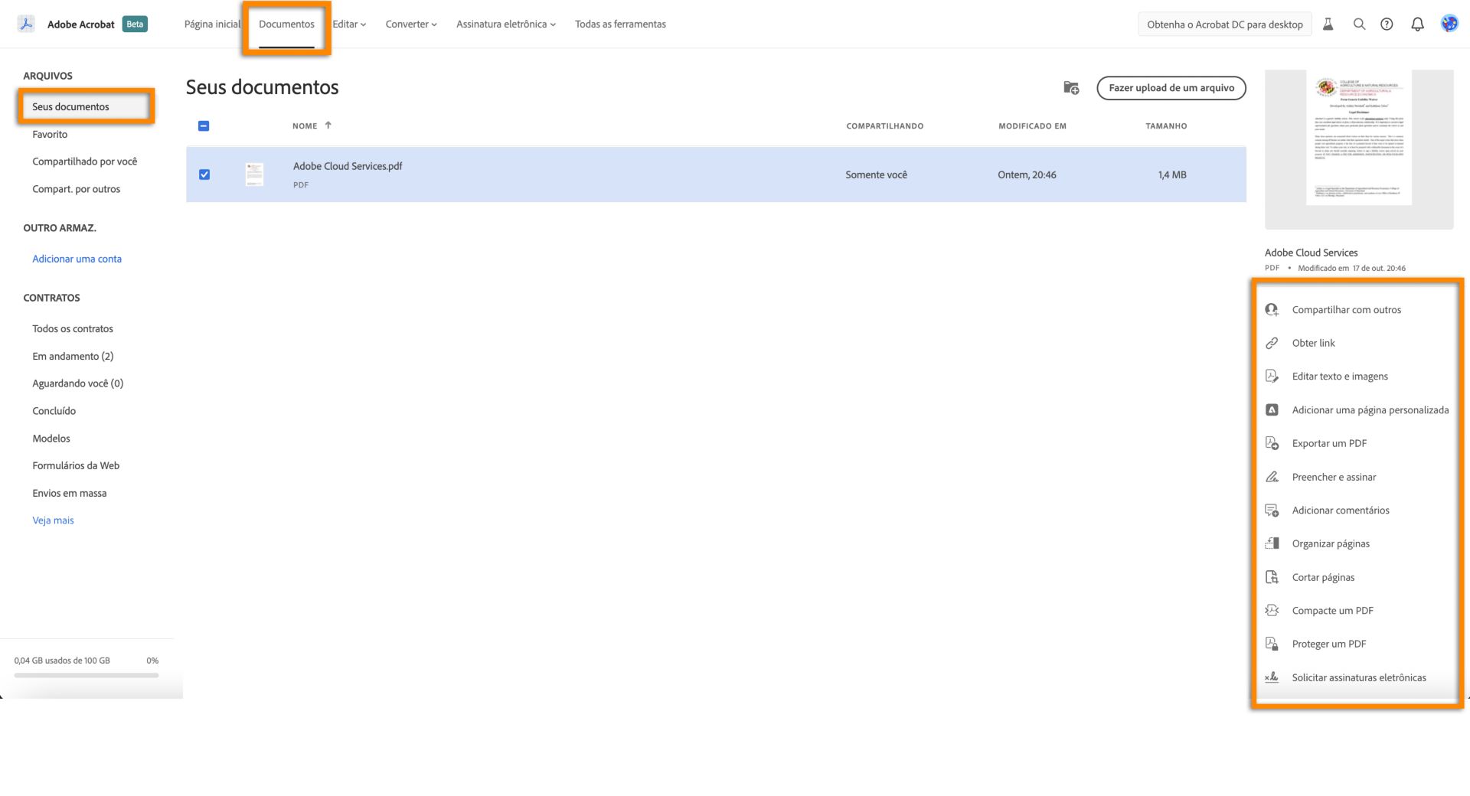The height and width of the screenshot is (796, 1470).
Task: Click the storage usage progress bar
Action: 87,675
